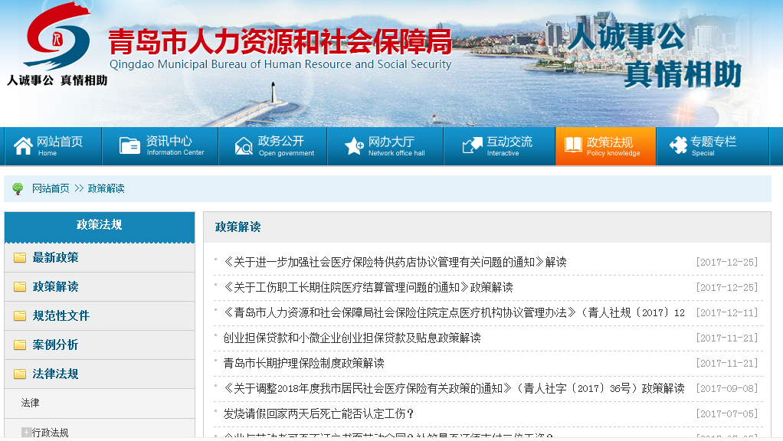Image resolution: width=783 pixels, height=441 pixels.
Task: Open the 案例分析 sidebar category
Action: tap(55, 345)
